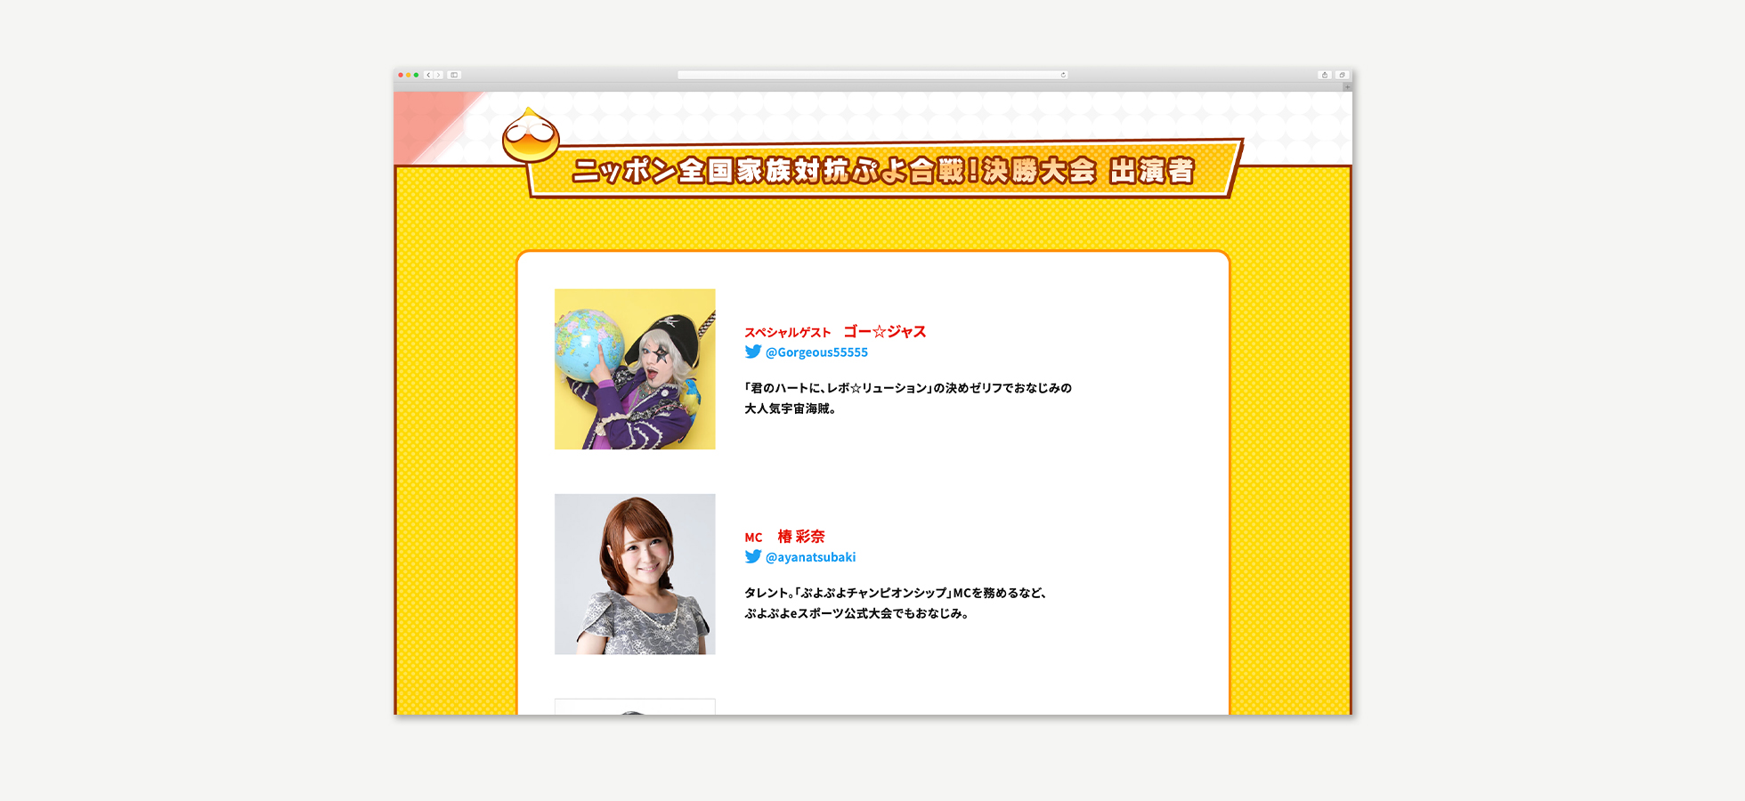Open the Twitter bird icon beside @ayanatsubaki
The height and width of the screenshot is (801, 1745).
click(753, 556)
